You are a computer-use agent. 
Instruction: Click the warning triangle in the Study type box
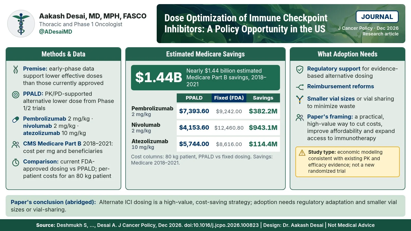click(302, 152)
